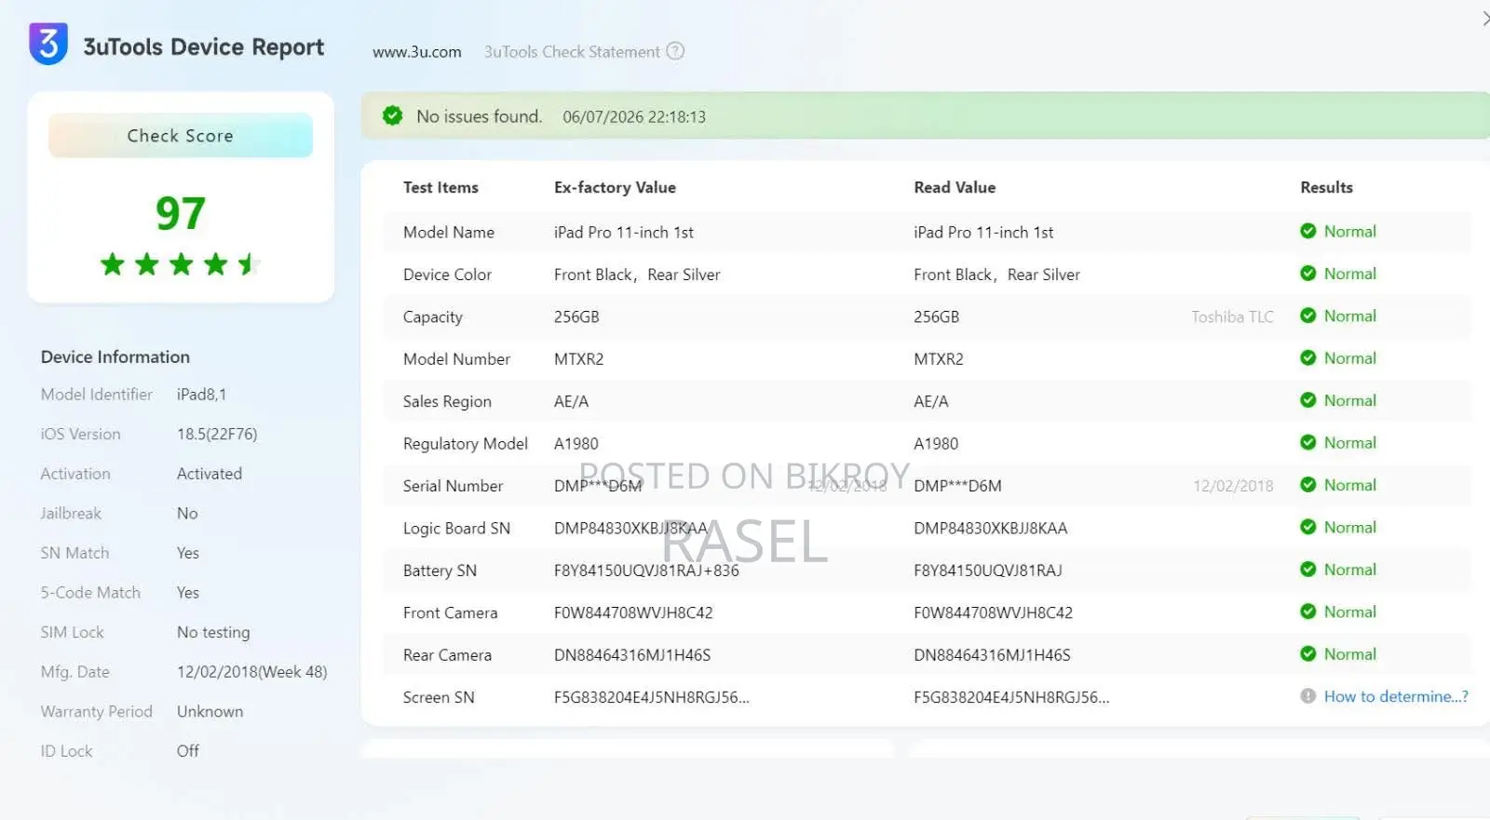Screen dimensions: 1490x820
Task: Click the Device Information heading
Action: 115,356
